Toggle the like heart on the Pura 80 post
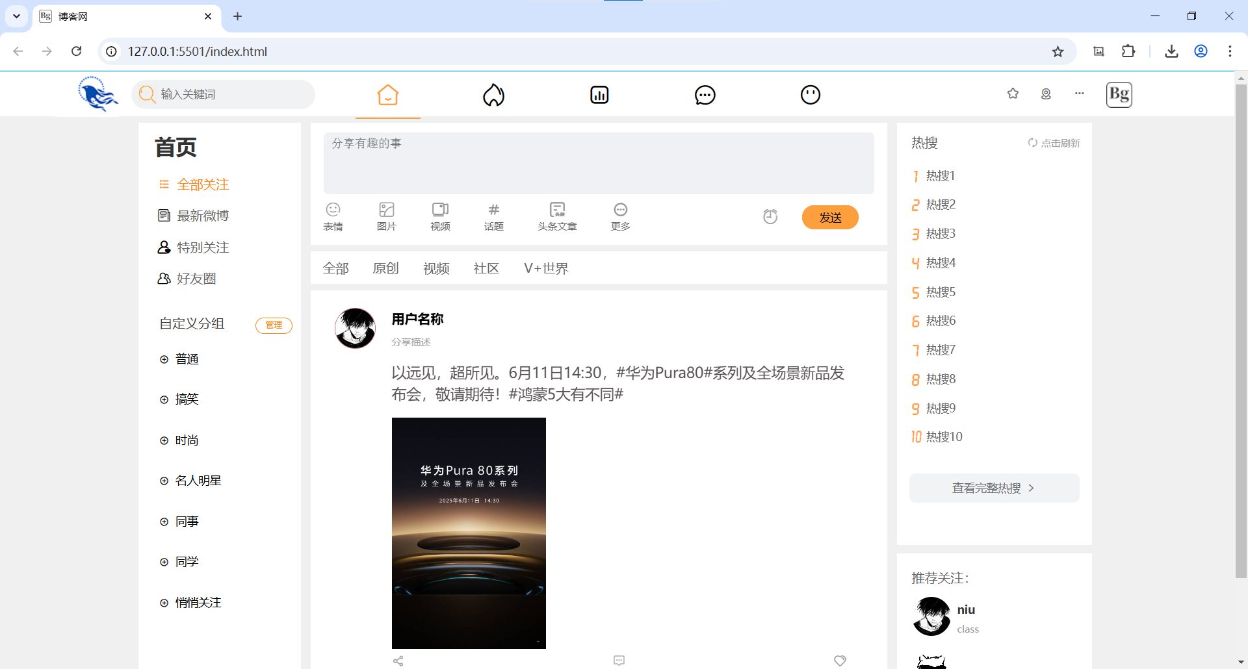1248x669 pixels. (x=839, y=661)
